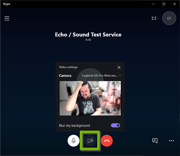Open the chat conversation icon

point(155,140)
